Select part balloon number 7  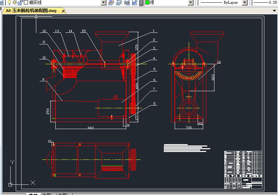point(154,89)
